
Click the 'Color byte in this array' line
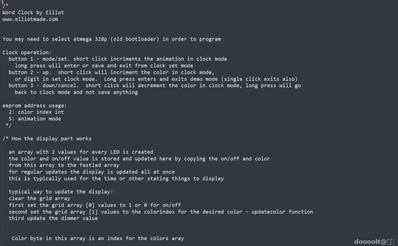click(x=98, y=238)
